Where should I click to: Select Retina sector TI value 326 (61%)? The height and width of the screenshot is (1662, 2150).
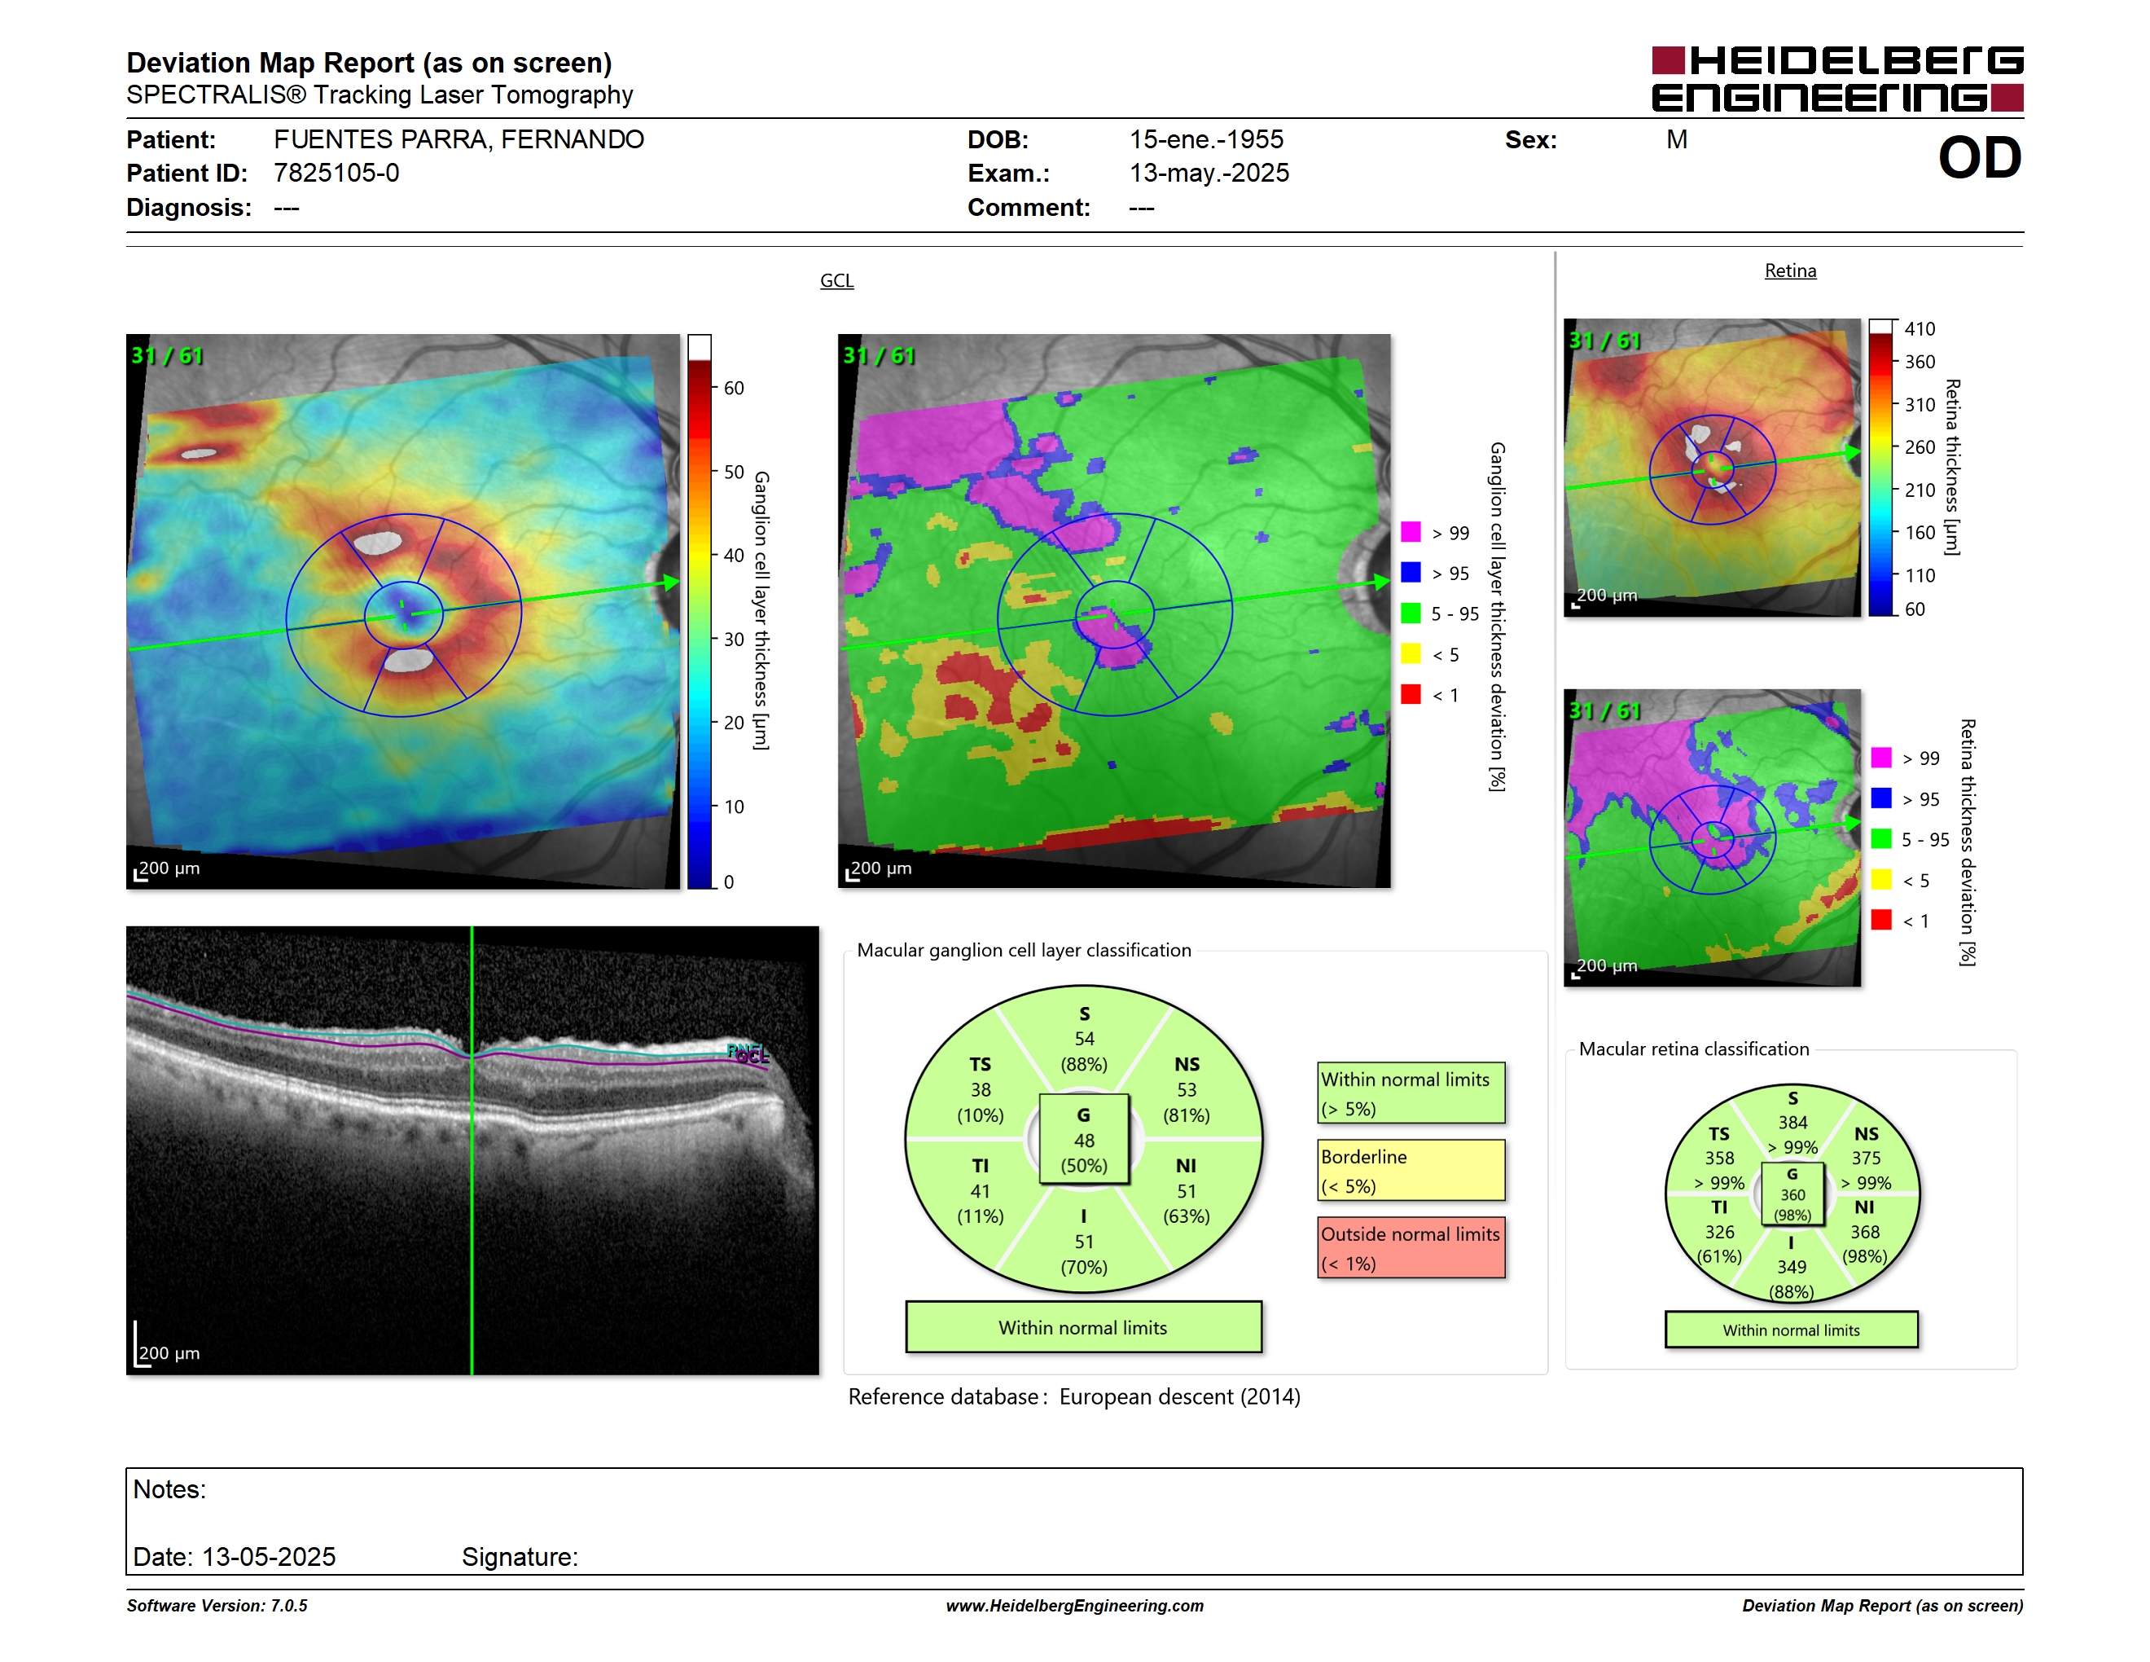pos(1720,1245)
